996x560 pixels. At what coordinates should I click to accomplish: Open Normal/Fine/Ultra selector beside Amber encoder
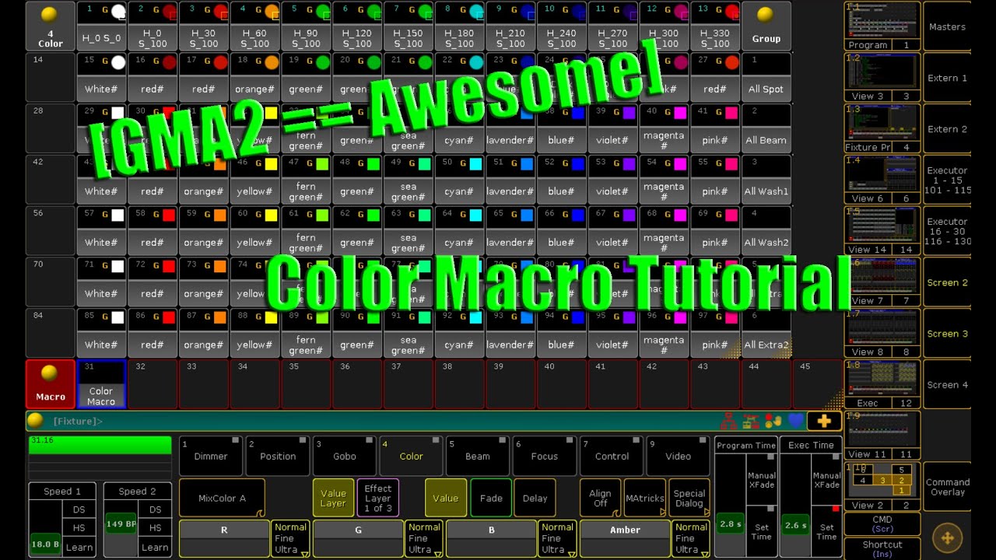coord(691,538)
